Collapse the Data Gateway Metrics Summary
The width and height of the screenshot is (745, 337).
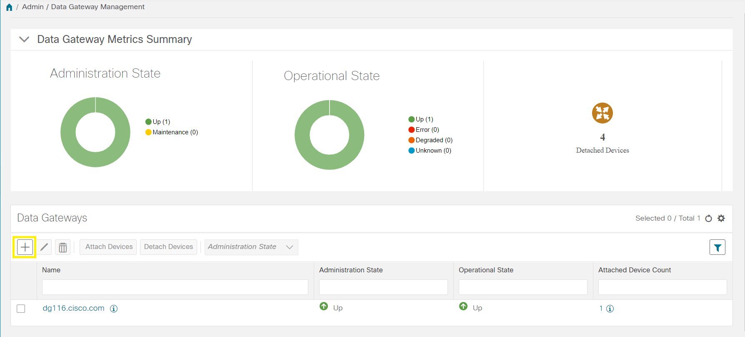point(24,39)
